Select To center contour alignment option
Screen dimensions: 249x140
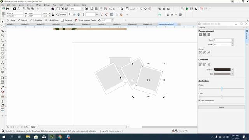[x=200, y=35]
